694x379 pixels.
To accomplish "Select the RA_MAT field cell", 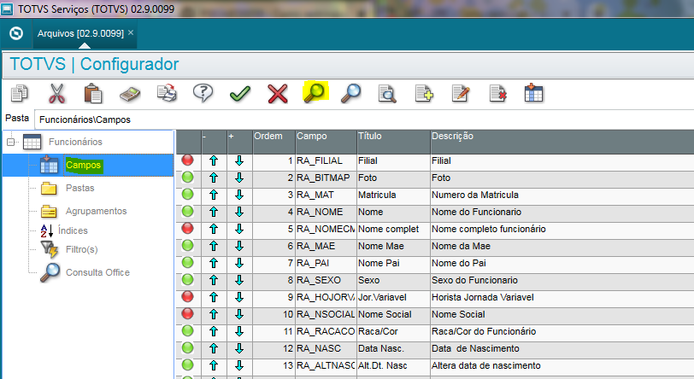I will coord(326,195).
